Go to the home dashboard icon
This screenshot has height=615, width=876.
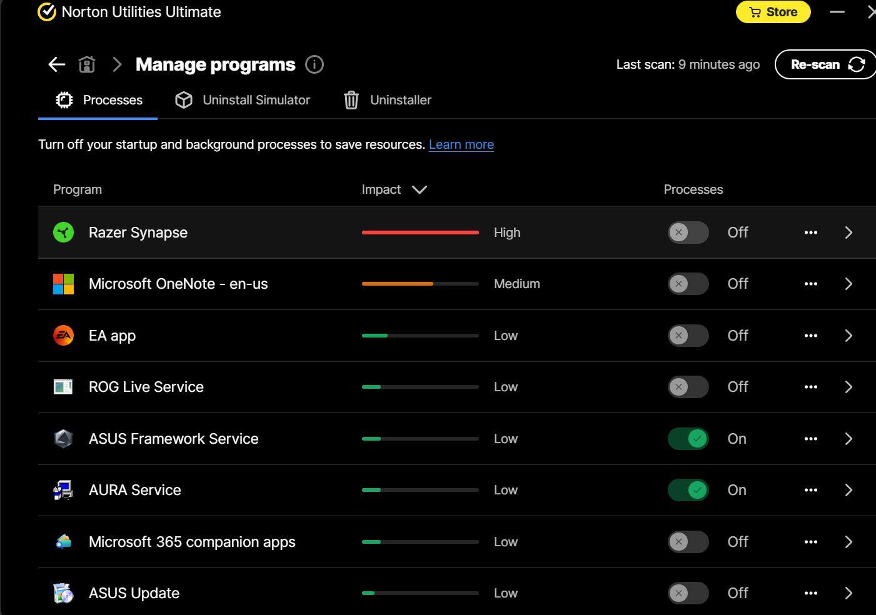87,64
